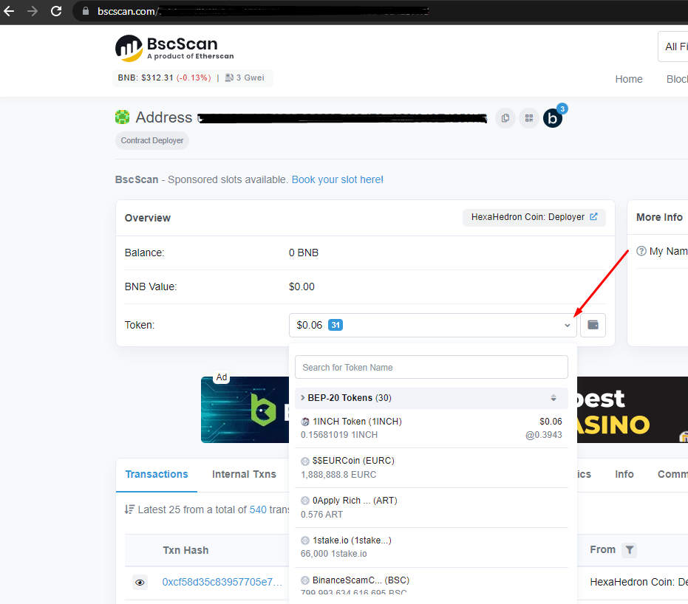Go back with the browser back arrow
The image size is (688, 604).
pyautogui.click(x=9, y=11)
